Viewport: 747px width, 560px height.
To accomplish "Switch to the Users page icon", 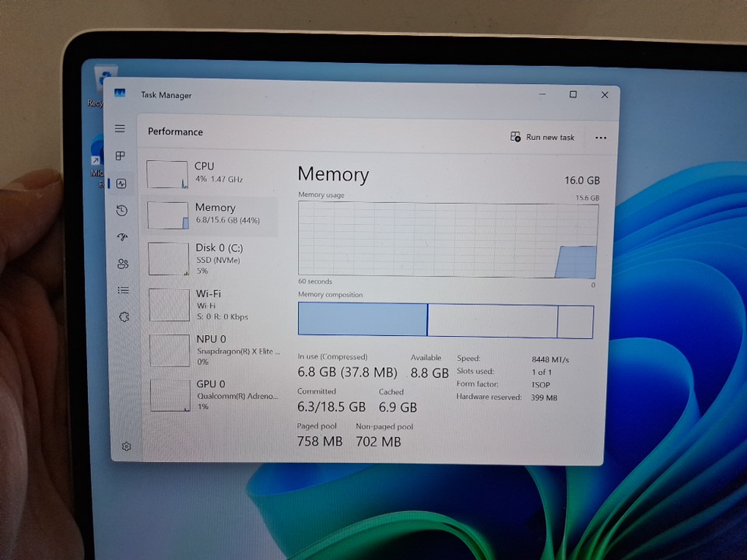I will (122, 264).
